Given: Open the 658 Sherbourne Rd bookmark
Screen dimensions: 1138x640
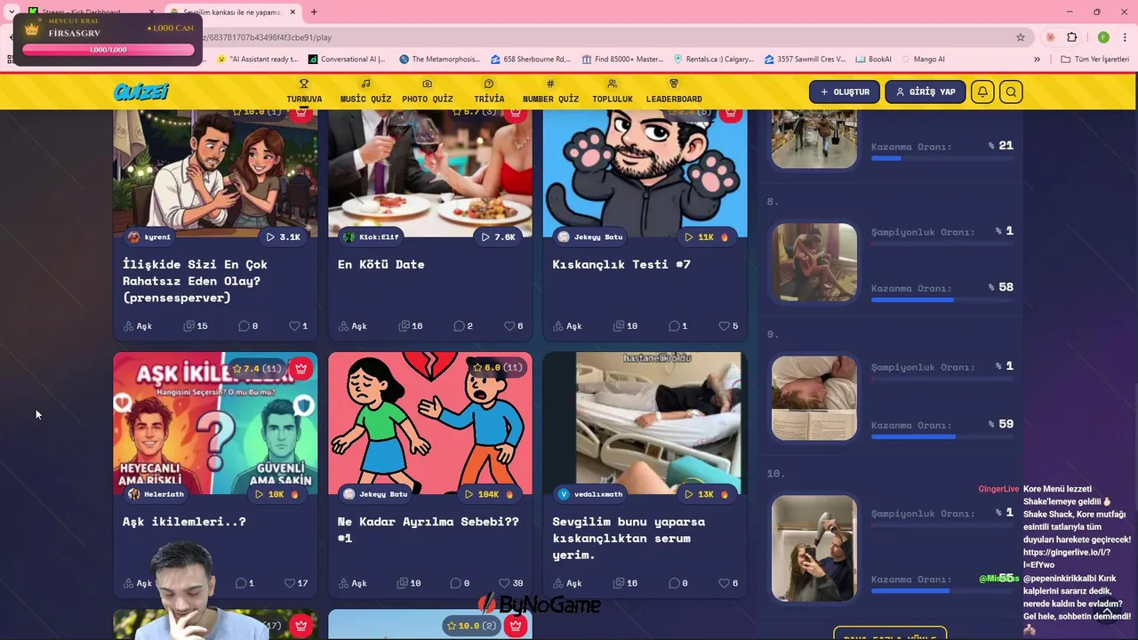Looking at the screenshot, I should click(531, 59).
